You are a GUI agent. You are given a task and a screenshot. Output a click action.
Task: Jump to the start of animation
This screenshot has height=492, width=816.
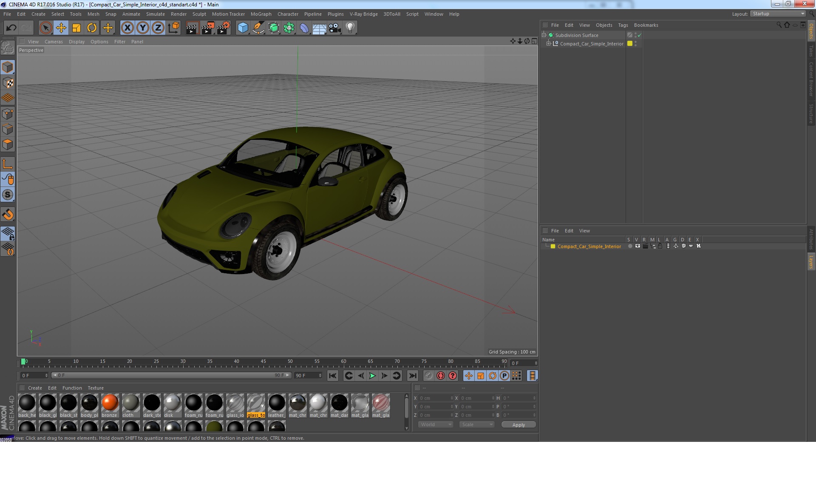[333, 376]
